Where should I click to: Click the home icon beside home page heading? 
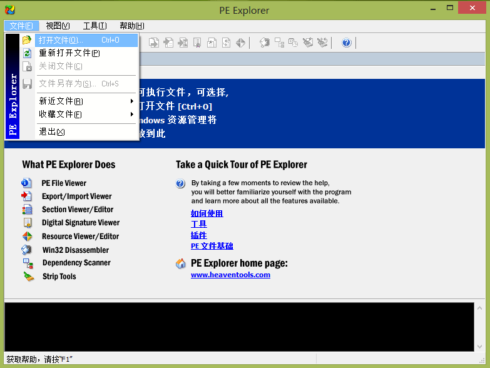(181, 263)
